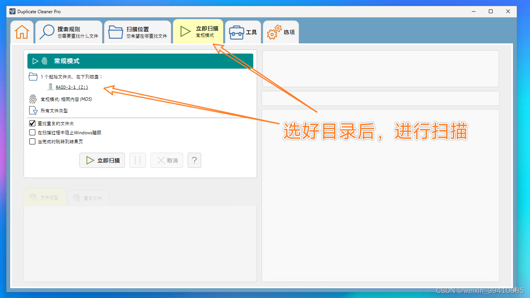Click the Duplicate Cleaner Pro title bar icon

pos(12,11)
